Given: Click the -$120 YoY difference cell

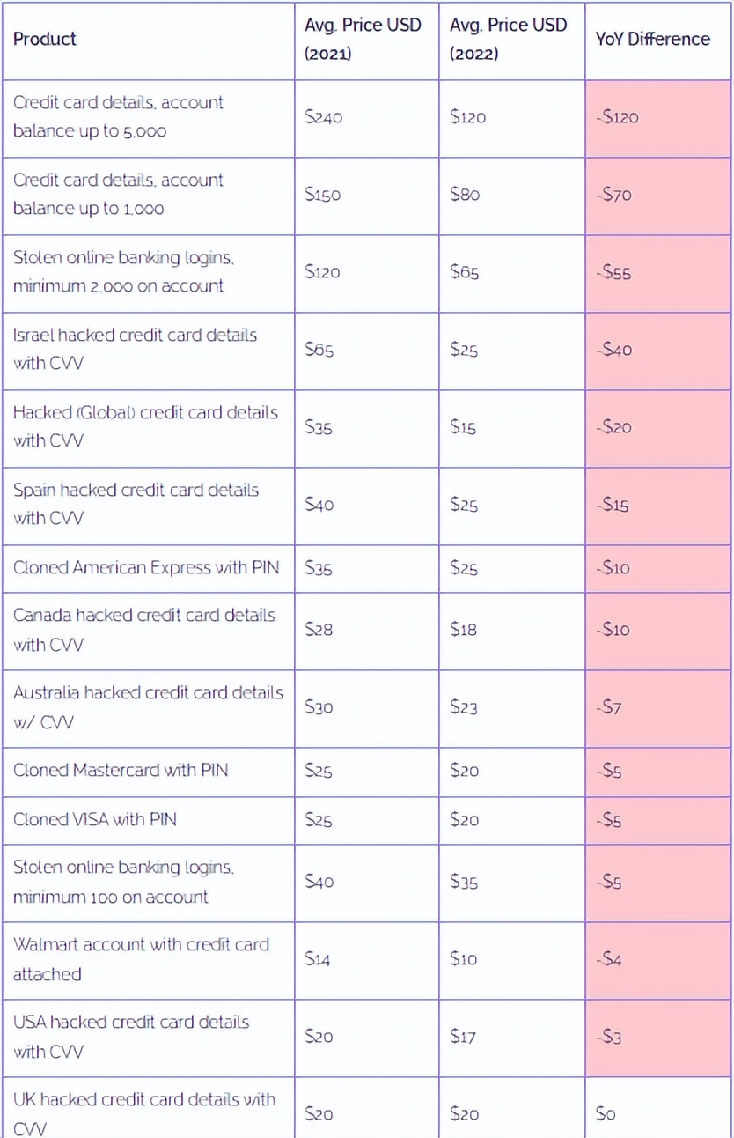Looking at the screenshot, I should [x=617, y=117].
